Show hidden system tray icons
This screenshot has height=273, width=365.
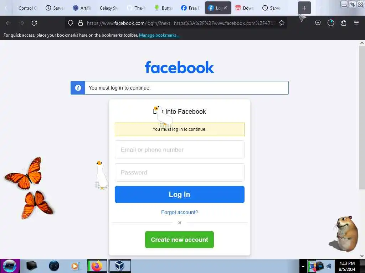click(x=303, y=266)
